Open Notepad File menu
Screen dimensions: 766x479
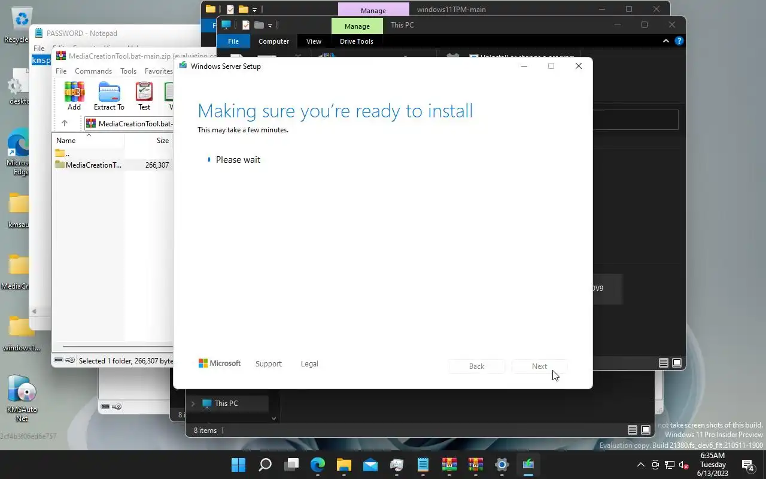39,48
